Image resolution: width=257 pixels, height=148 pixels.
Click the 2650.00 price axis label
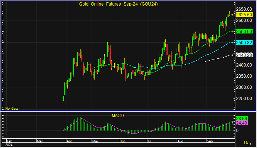tap(244, 9)
